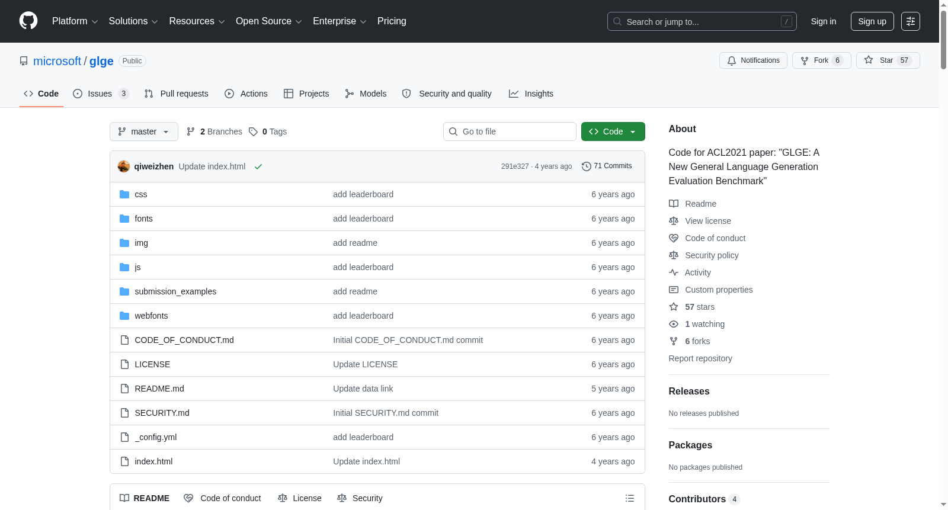The height and width of the screenshot is (510, 948).
Task: Open the submission_examples folder icon
Action: 124,291
